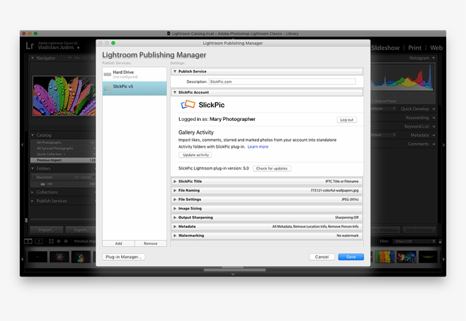
Task: Open the identity plate dropdown arrow
Action: [78, 48]
